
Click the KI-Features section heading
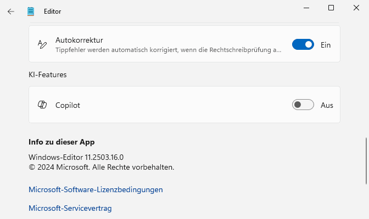pos(48,74)
